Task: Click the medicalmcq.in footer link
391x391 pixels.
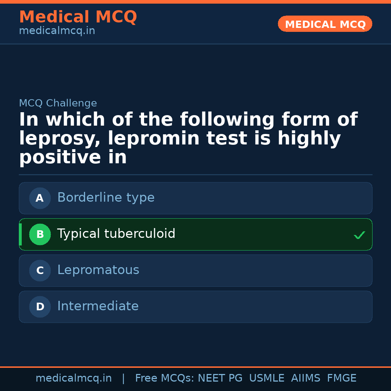Action: pos(74,378)
